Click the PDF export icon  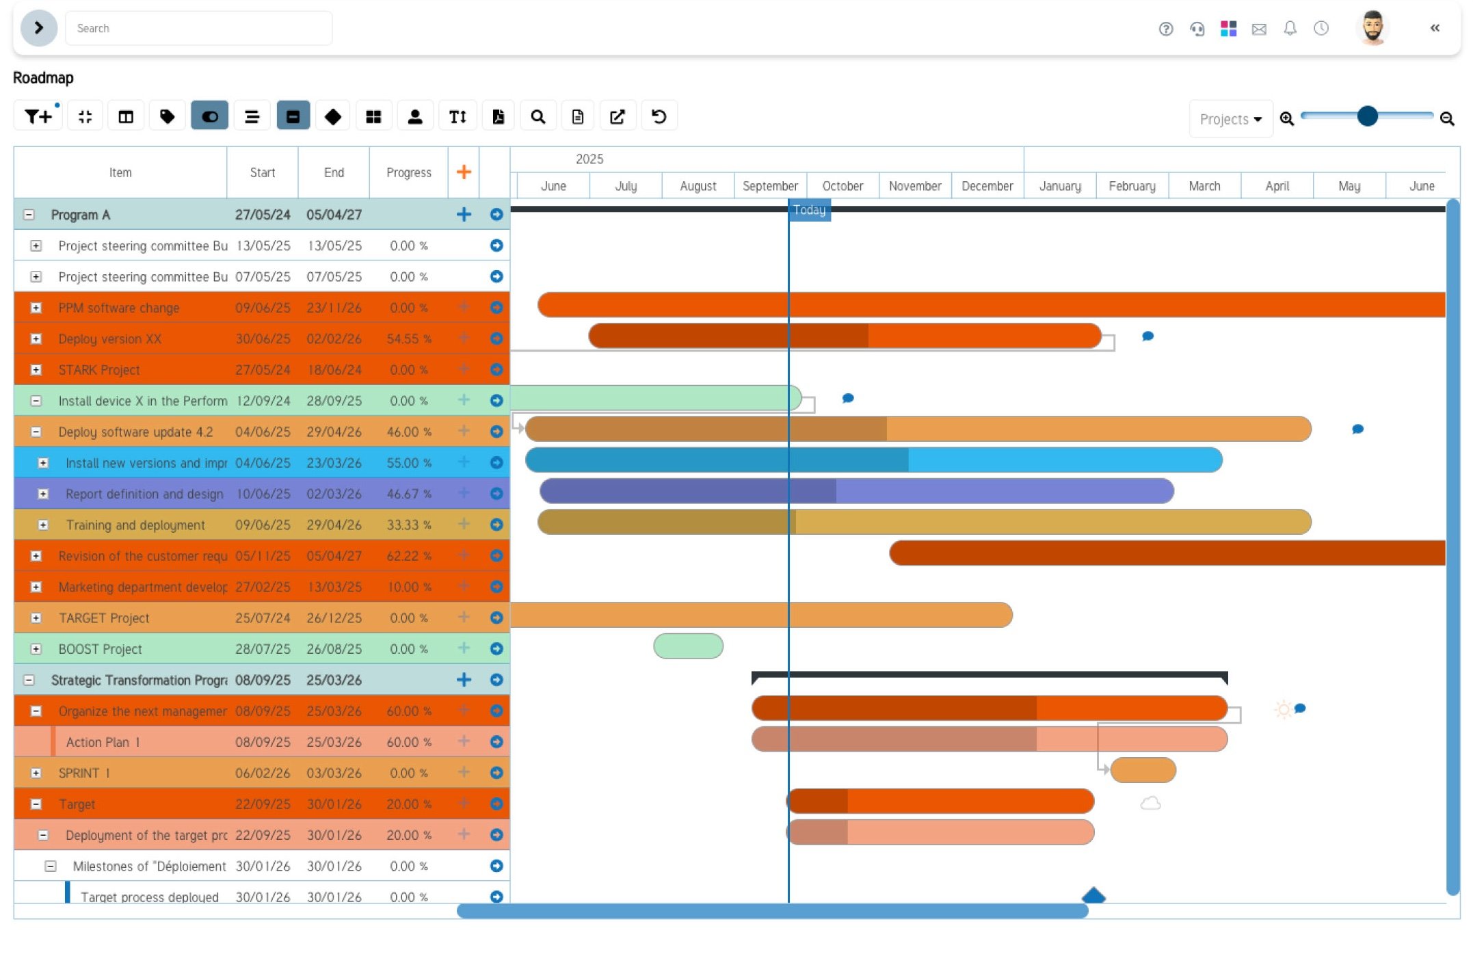(499, 117)
